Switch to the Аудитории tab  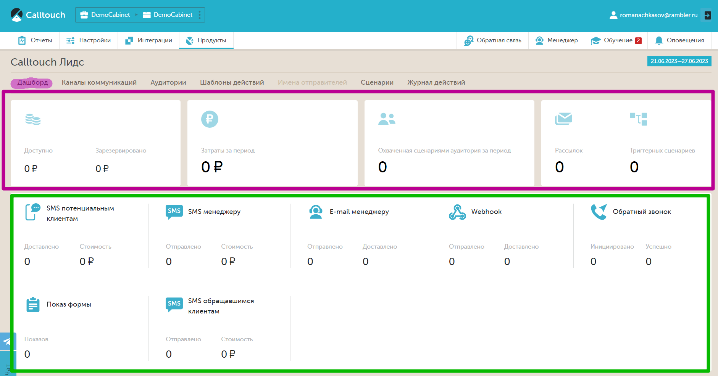[168, 82]
